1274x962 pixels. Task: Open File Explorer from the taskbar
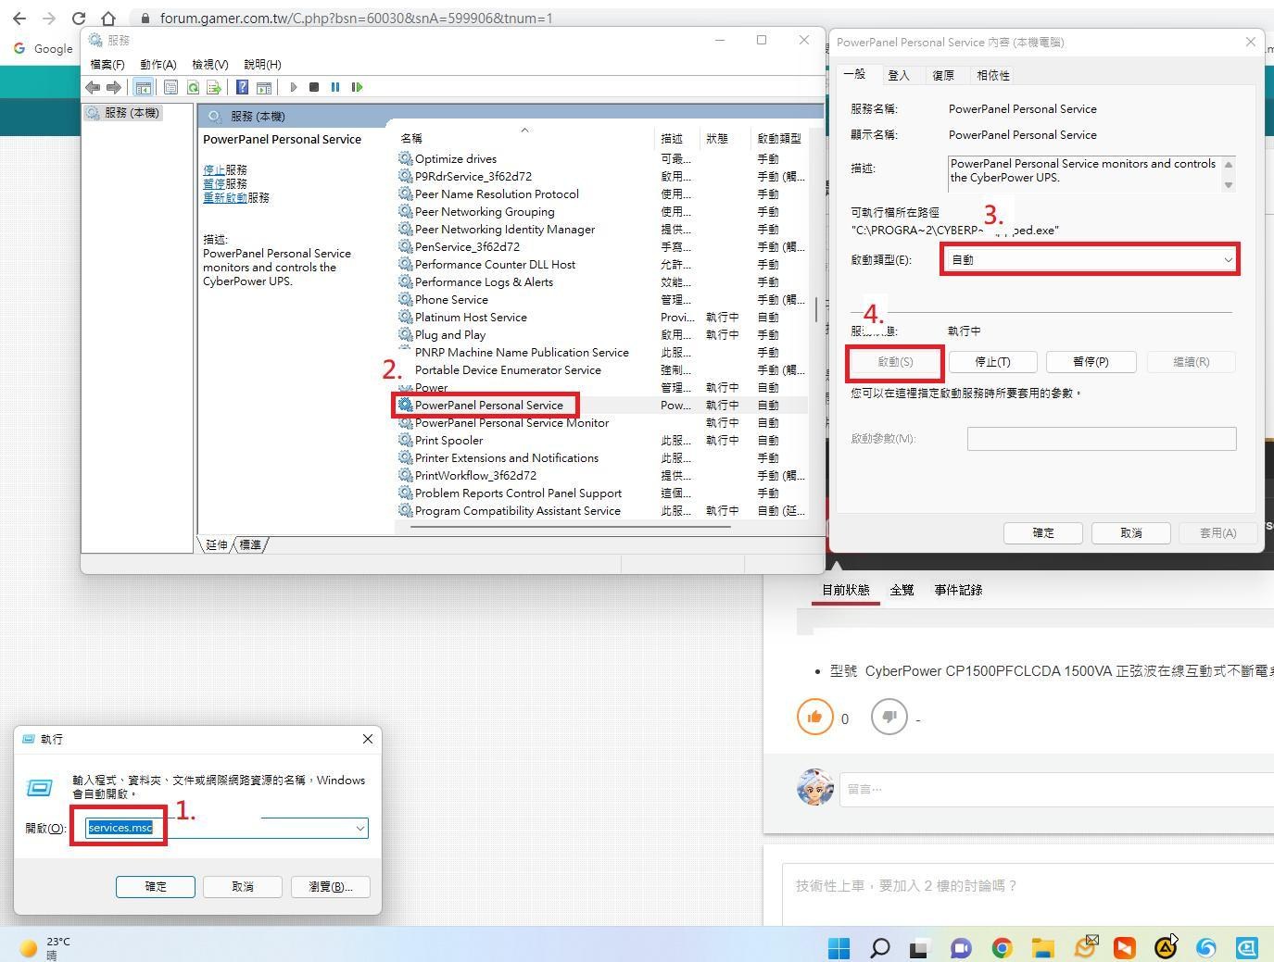(x=1042, y=947)
